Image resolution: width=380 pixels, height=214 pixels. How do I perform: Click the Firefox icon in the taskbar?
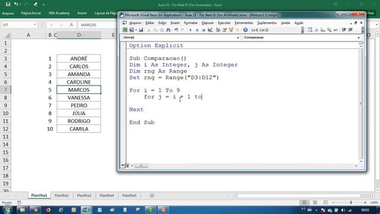[48, 210]
